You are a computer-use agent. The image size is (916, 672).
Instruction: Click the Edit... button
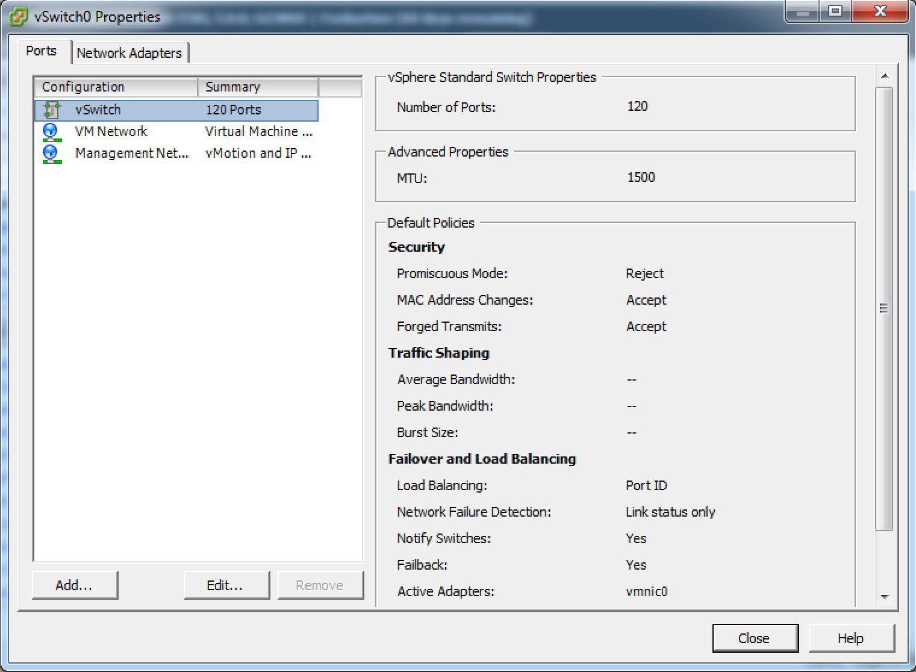pos(226,585)
